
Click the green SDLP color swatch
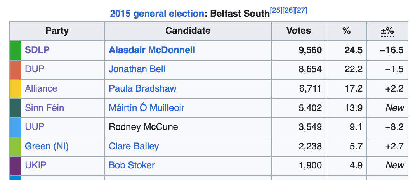click(x=15, y=50)
